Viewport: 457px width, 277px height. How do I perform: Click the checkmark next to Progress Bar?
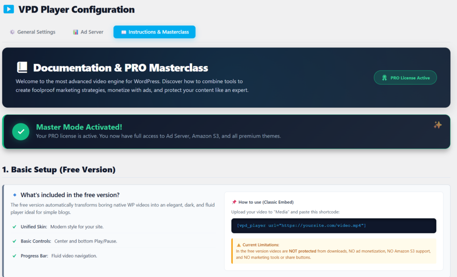click(14, 256)
